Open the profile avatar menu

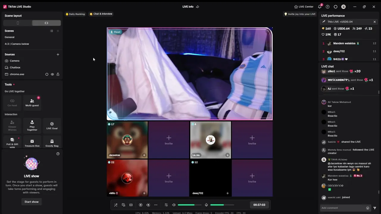click(343, 7)
